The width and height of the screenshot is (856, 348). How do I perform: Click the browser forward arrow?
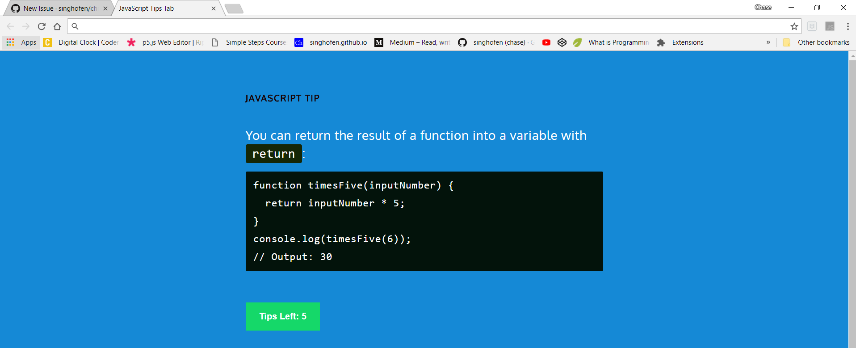(x=26, y=26)
